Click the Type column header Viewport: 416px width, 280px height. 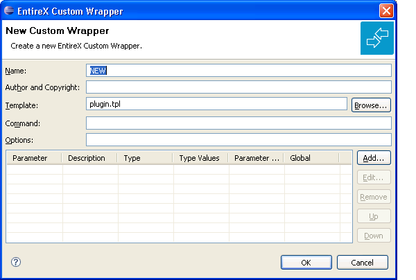pyautogui.click(x=145, y=158)
